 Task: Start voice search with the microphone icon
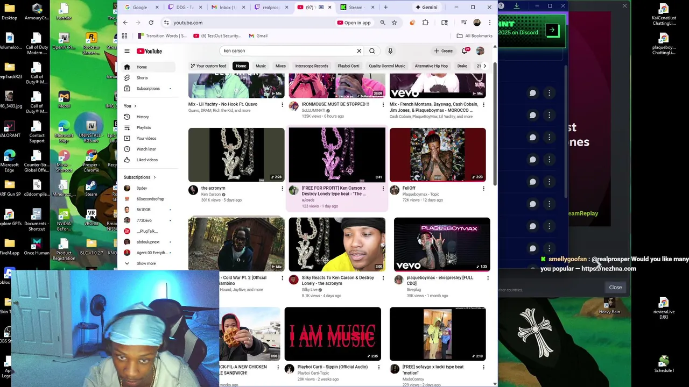pos(390,51)
